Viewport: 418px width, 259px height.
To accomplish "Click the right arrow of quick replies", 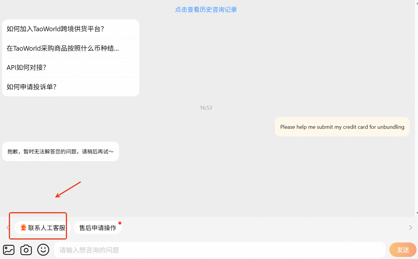I will click(x=411, y=227).
